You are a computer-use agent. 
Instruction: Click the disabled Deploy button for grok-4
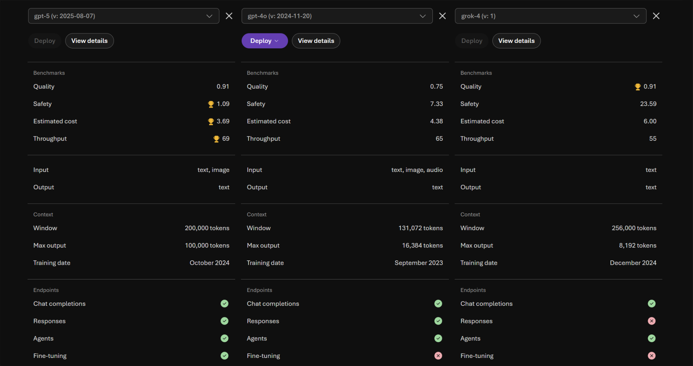coord(472,41)
